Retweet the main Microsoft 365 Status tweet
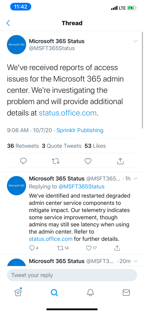The height and width of the screenshot is (313, 144). (x=55, y=161)
